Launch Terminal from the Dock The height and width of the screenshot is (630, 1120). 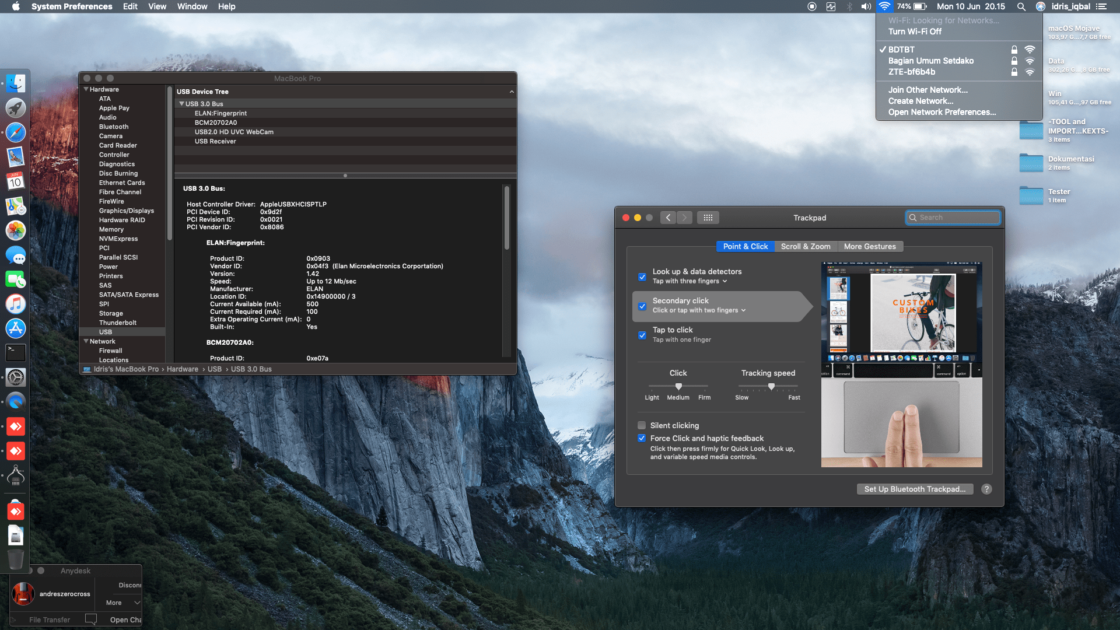[x=16, y=352]
